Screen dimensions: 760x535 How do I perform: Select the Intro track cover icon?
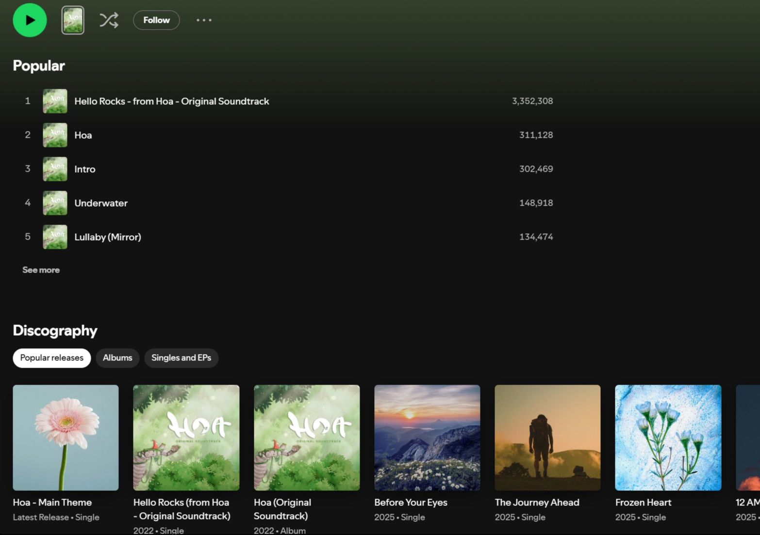coord(55,169)
